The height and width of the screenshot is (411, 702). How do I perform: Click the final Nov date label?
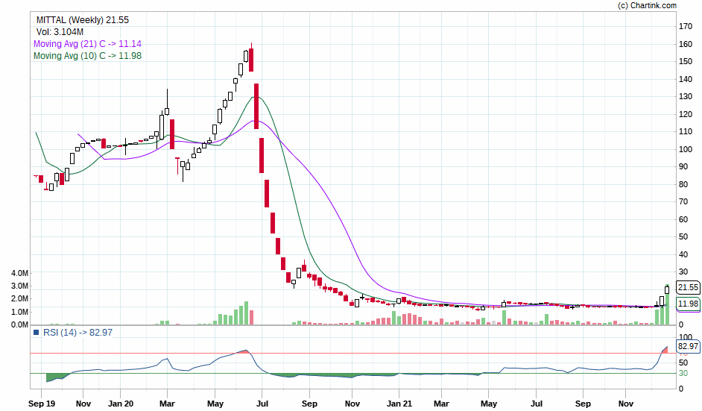[626, 404]
